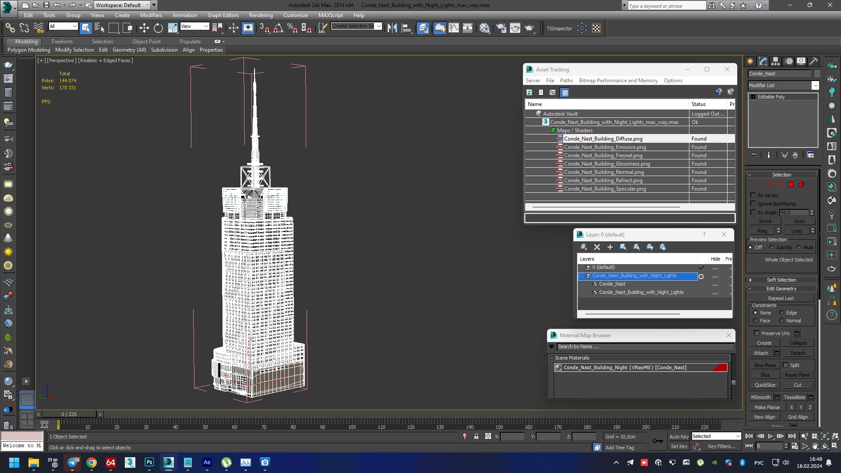Open Bitmap Performance and Memory menu
This screenshot has width=841, height=473.
tap(618, 81)
